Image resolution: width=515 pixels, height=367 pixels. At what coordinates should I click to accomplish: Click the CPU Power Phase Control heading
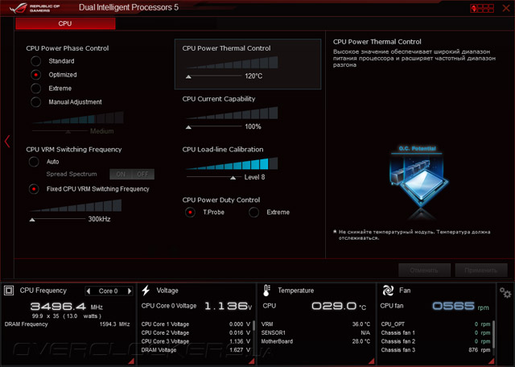(x=68, y=48)
